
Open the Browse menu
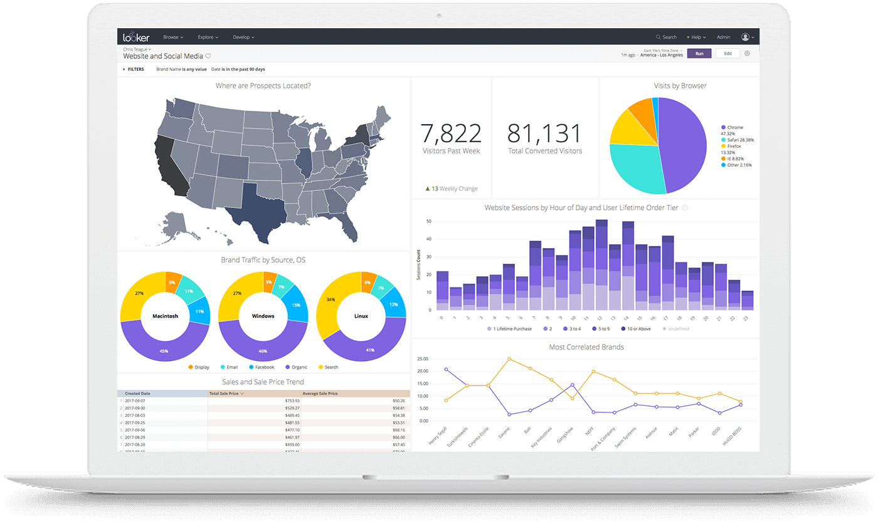(x=173, y=38)
